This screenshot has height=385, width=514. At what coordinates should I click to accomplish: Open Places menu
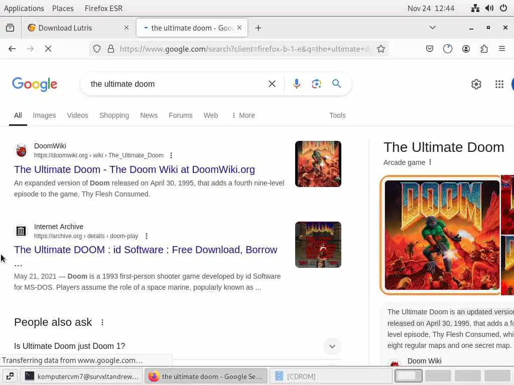point(63,8)
